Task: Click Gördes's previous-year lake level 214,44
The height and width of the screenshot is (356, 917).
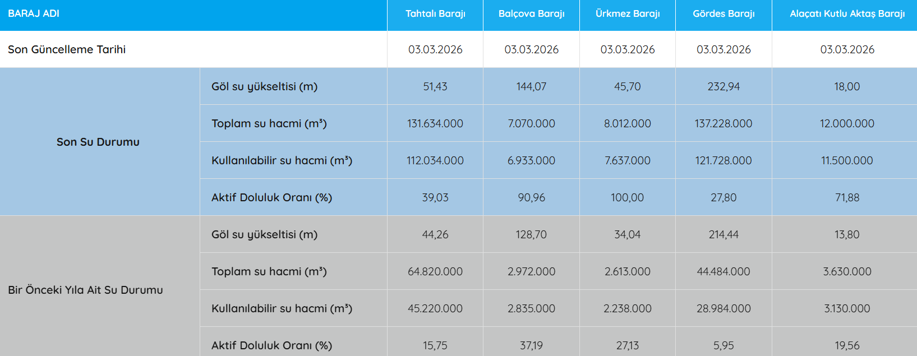Action: pos(724,234)
